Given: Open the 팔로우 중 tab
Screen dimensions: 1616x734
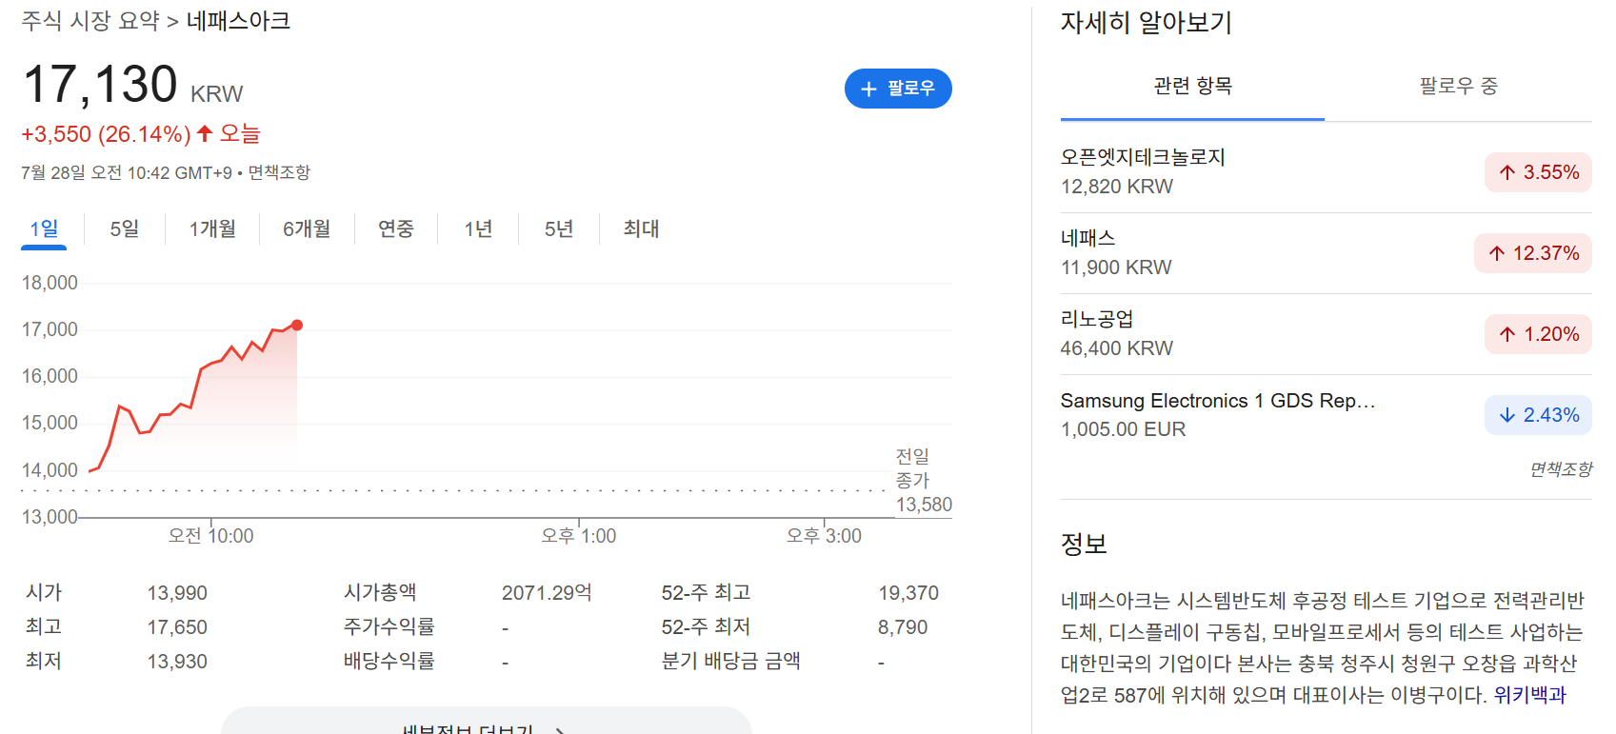Looking at the screenshot, I should click(x=1458, y=87).
